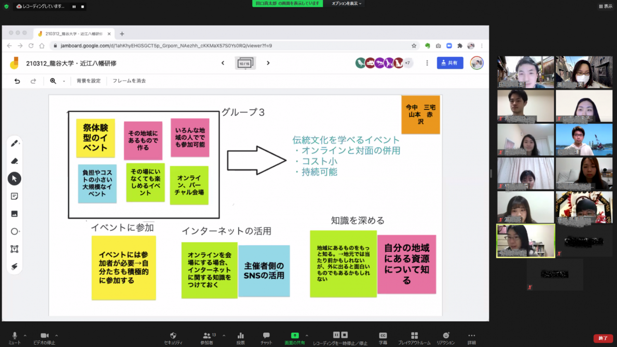Activate the laser pointer tool
This screenshot has height=347, width=617.
(x=14, y=267)
